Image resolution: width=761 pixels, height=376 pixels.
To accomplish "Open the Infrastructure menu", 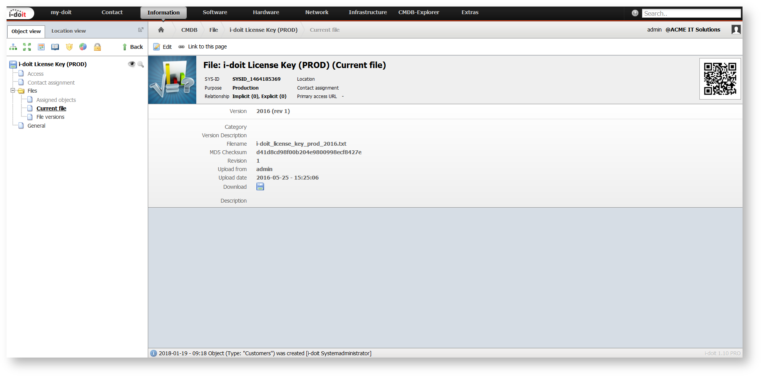I will point(368,12).
